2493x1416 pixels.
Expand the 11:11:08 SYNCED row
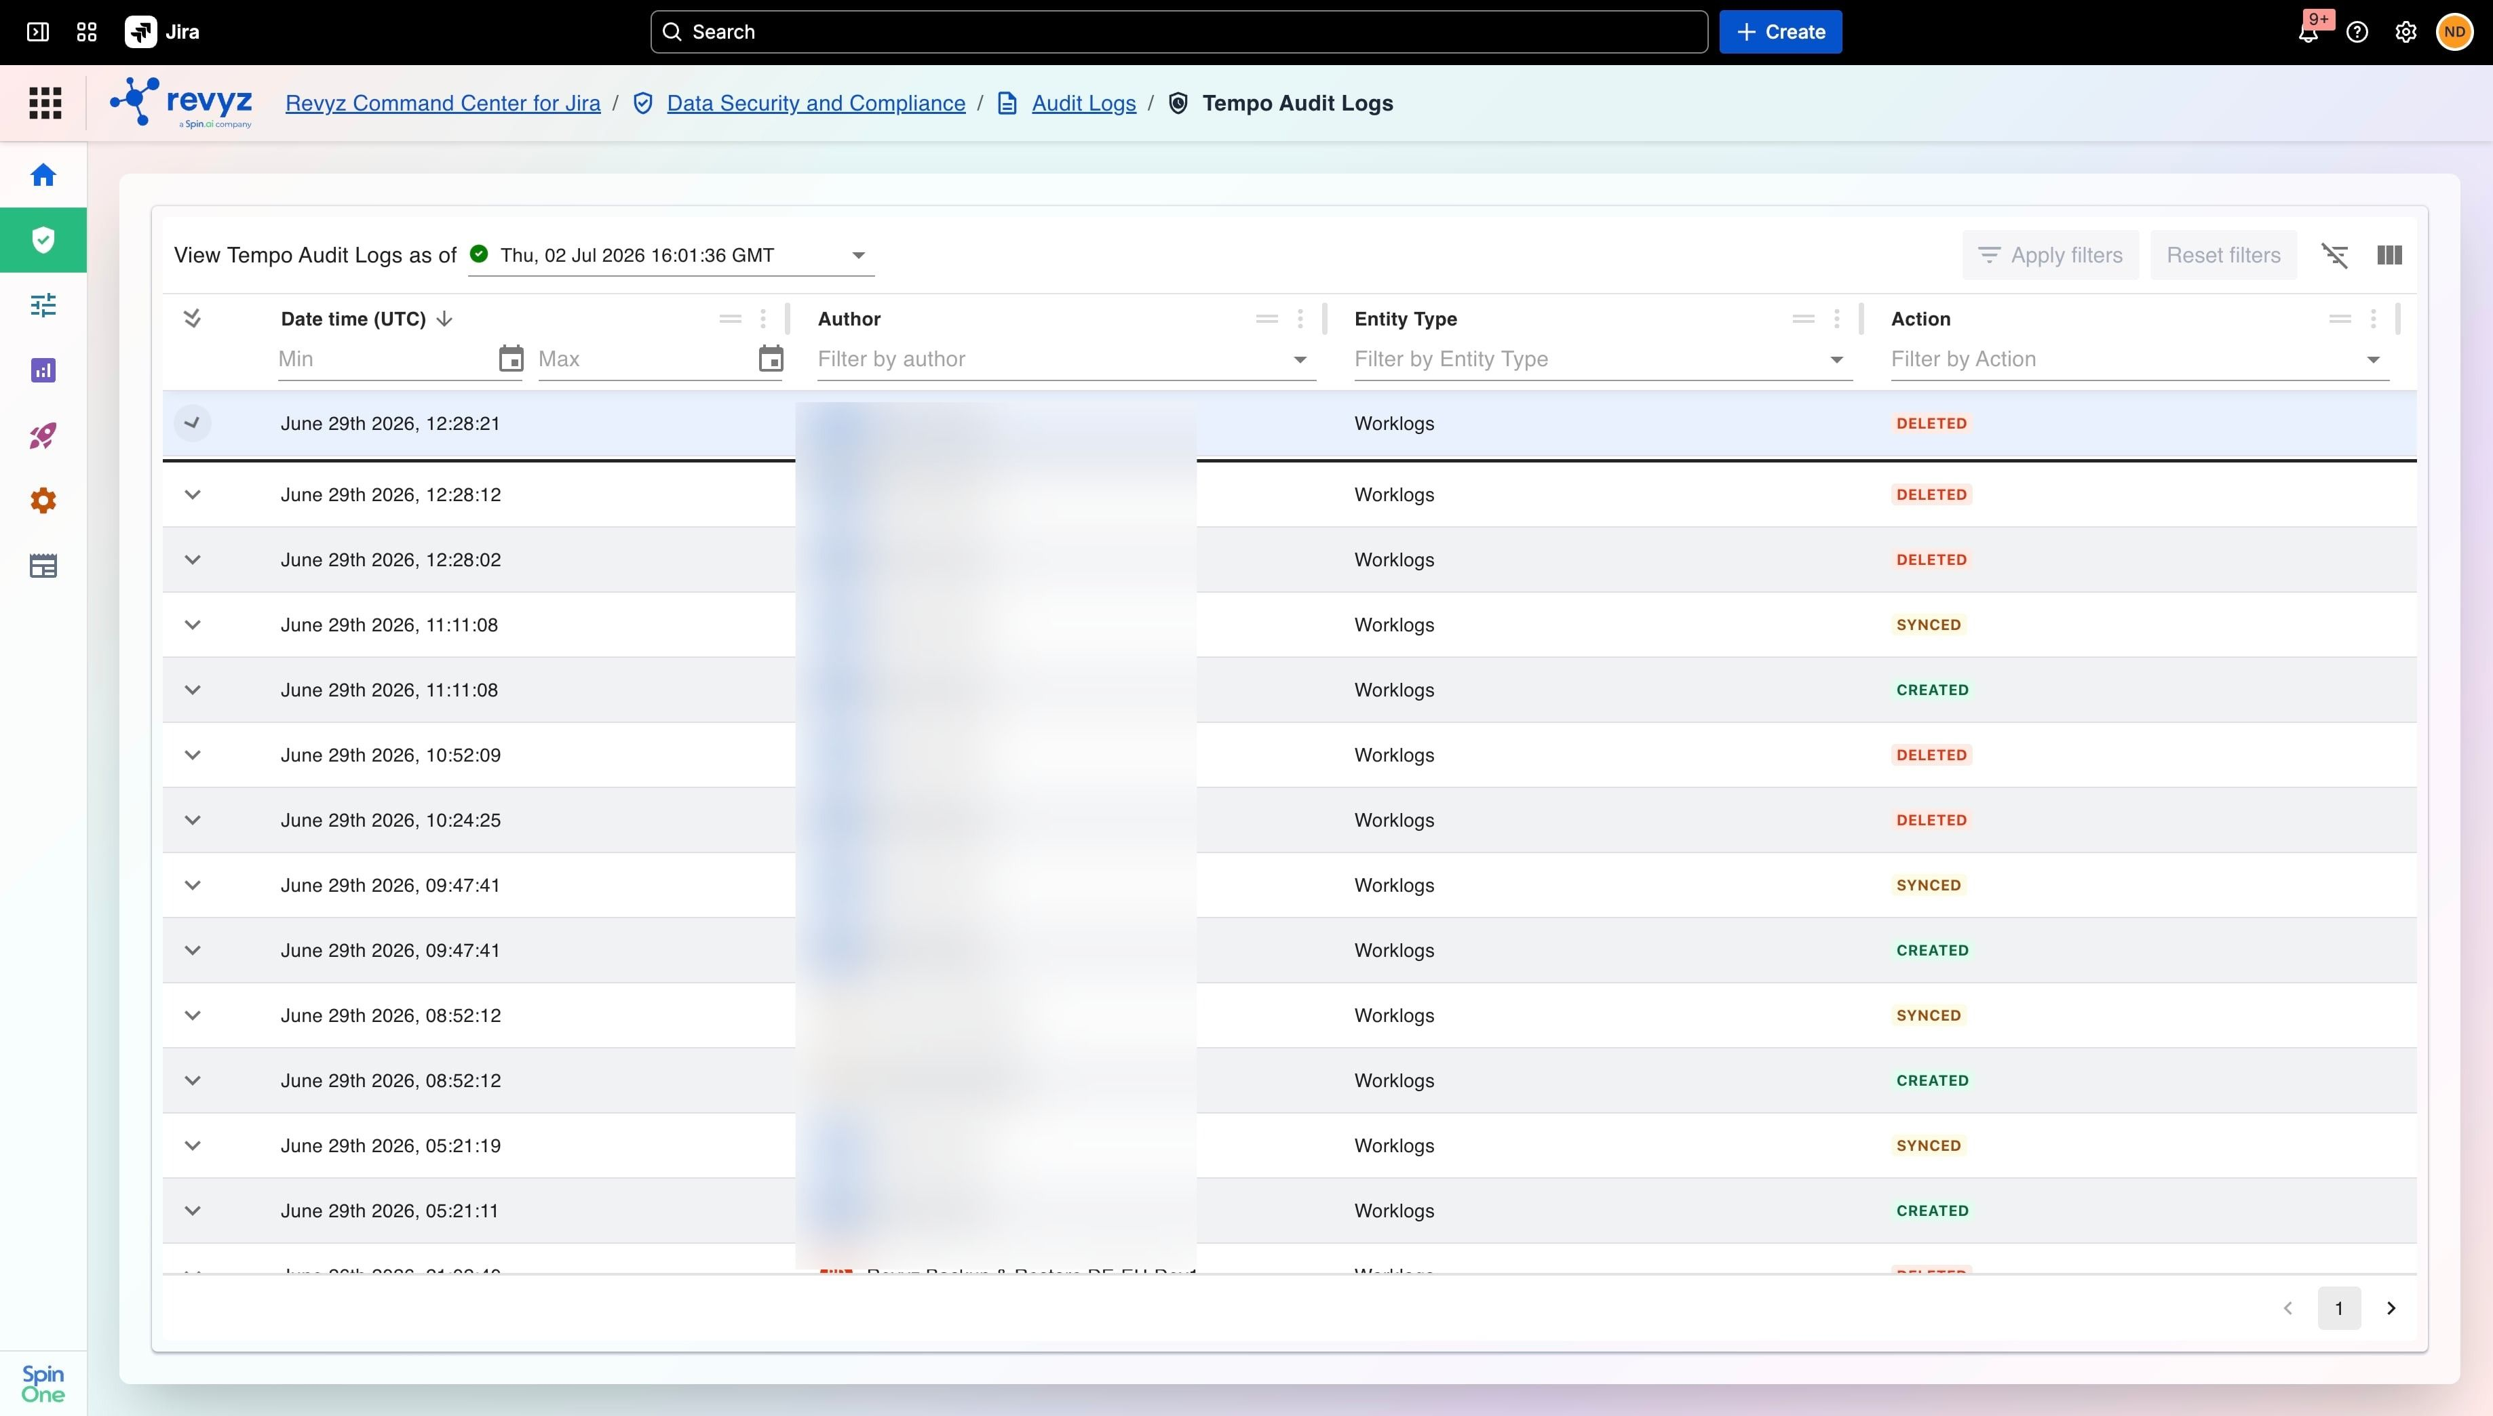click(193, 625)
